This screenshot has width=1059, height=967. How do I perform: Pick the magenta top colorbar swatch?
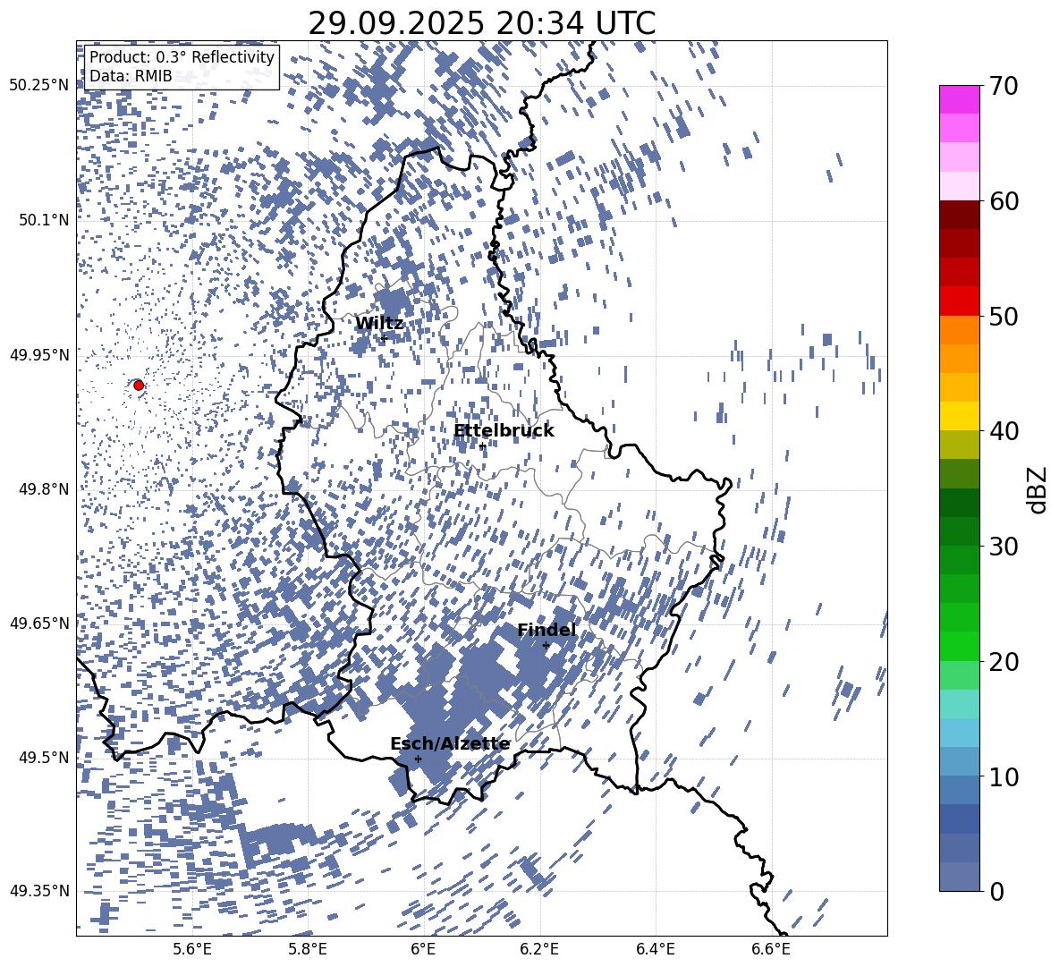point(960,99)
